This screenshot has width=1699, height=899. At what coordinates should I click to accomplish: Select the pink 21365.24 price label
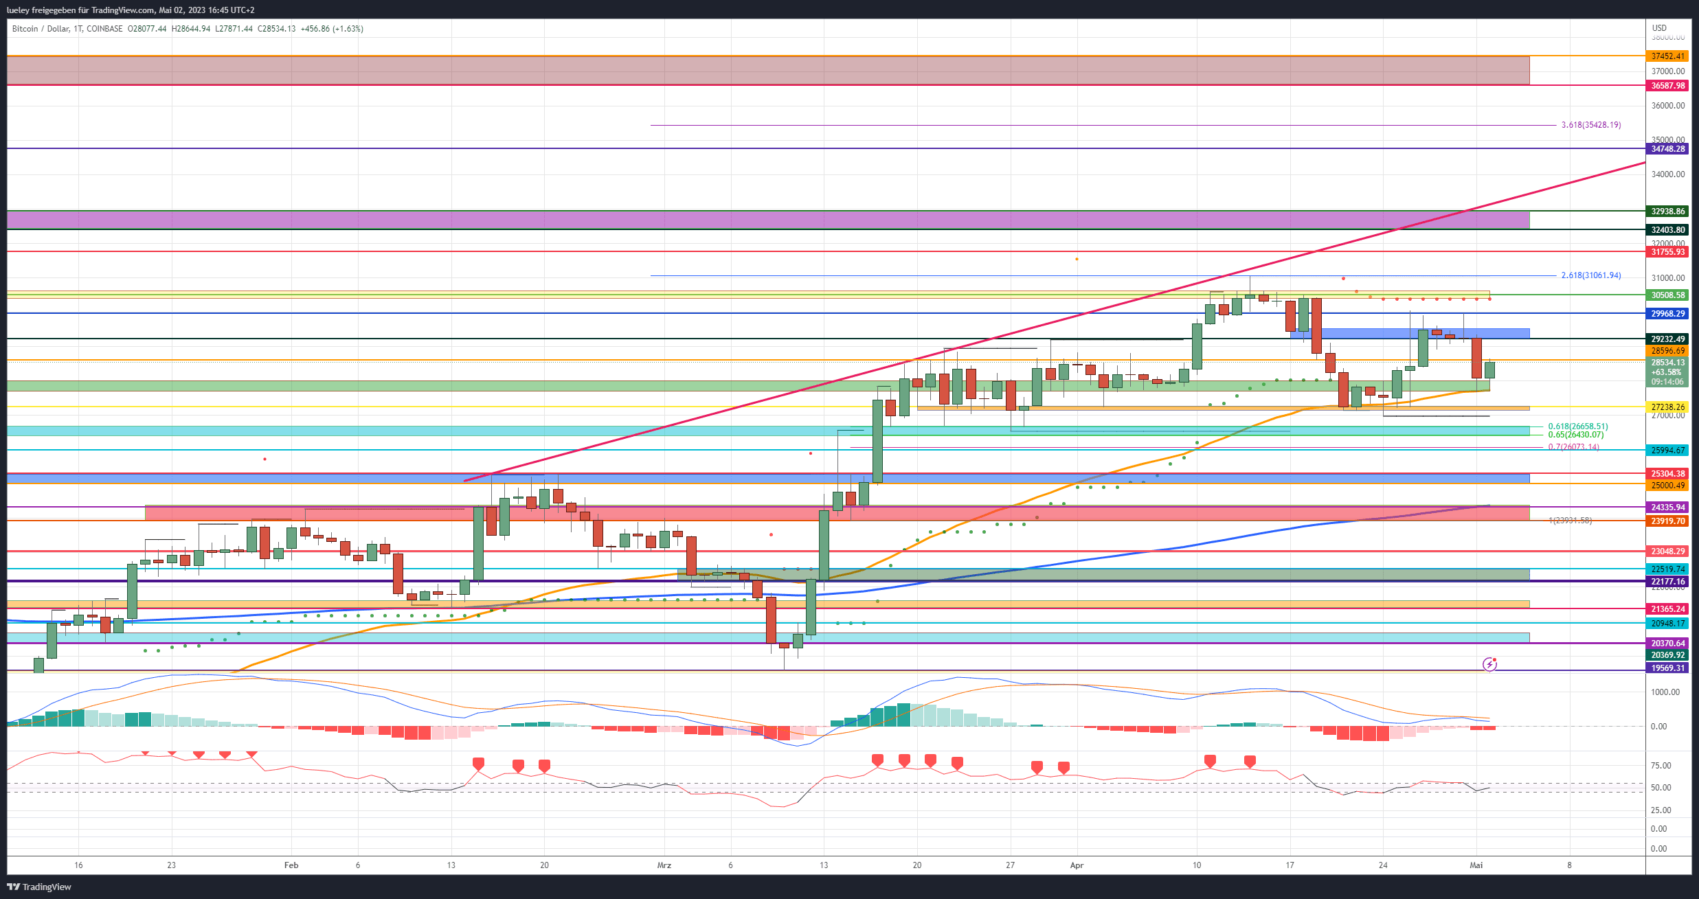(x=1667, y=609)
